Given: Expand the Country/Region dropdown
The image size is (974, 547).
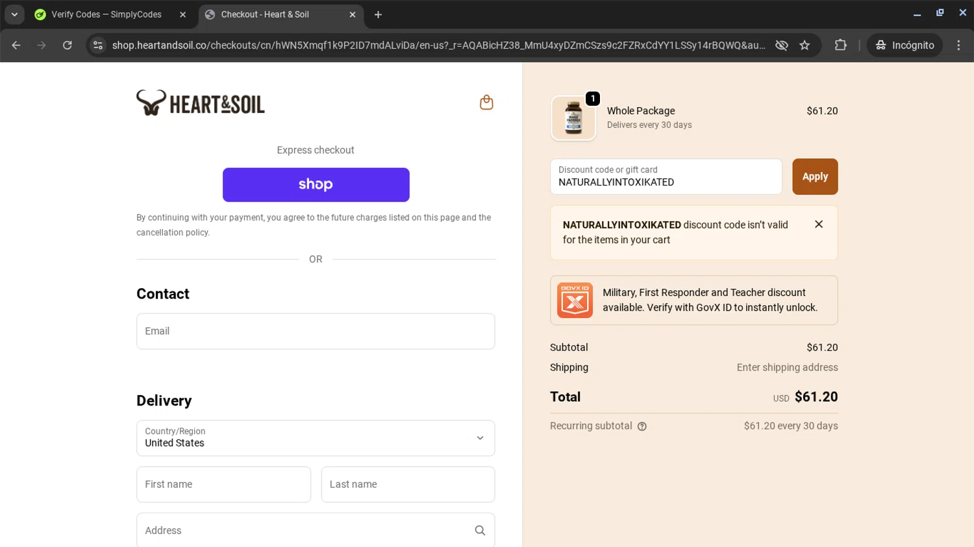Looking at the screenshot, I should tap(316, 438).
